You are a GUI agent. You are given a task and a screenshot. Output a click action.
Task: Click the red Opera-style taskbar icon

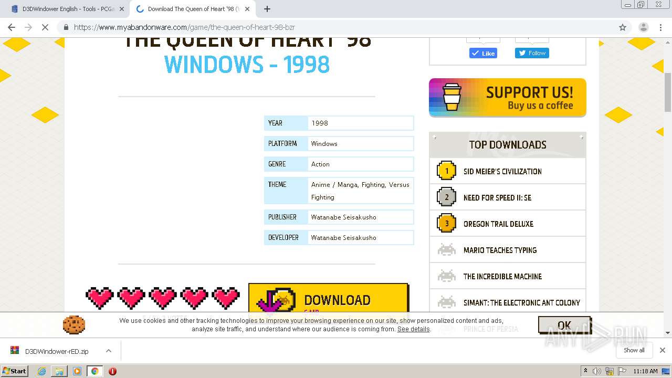point(112,371)
